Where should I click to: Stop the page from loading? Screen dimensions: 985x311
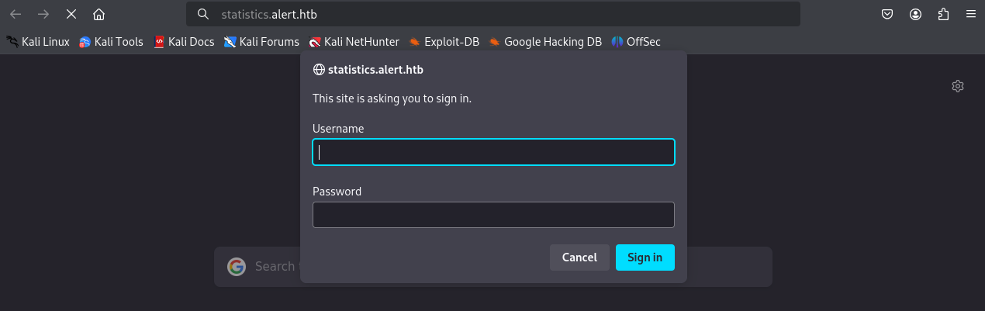pos(71,14)
